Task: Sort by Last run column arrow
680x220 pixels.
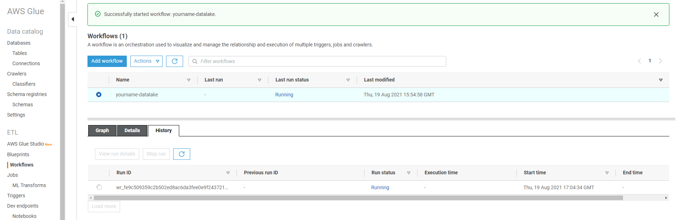Action: pos(260,80)
